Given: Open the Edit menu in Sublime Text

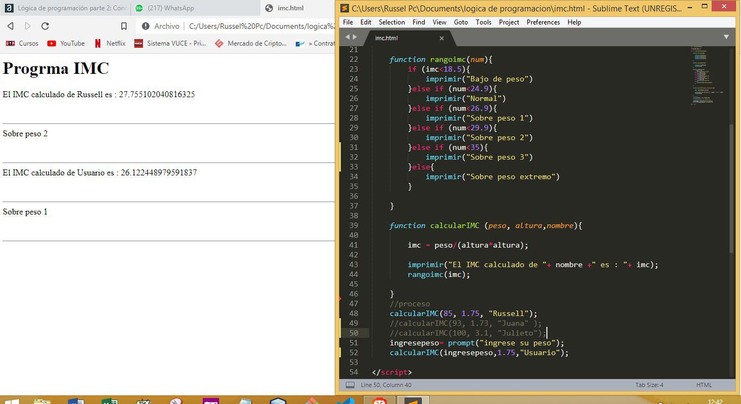Looking at the screenshot, I should (366, 22).
